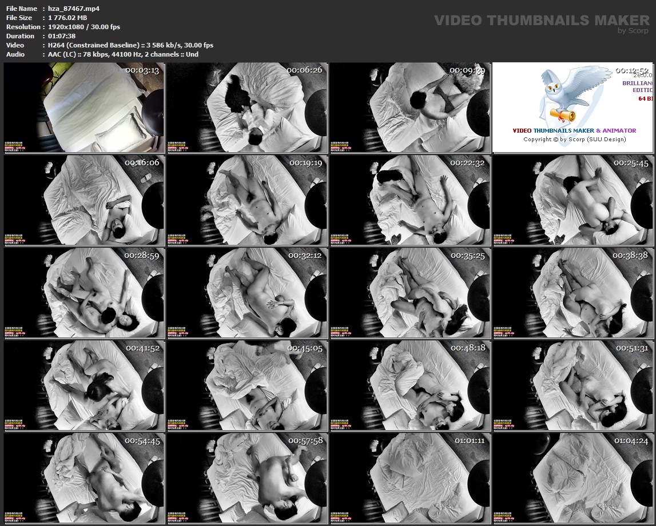
Task: Click the Duration label
Action: click(x=20, y=36)
